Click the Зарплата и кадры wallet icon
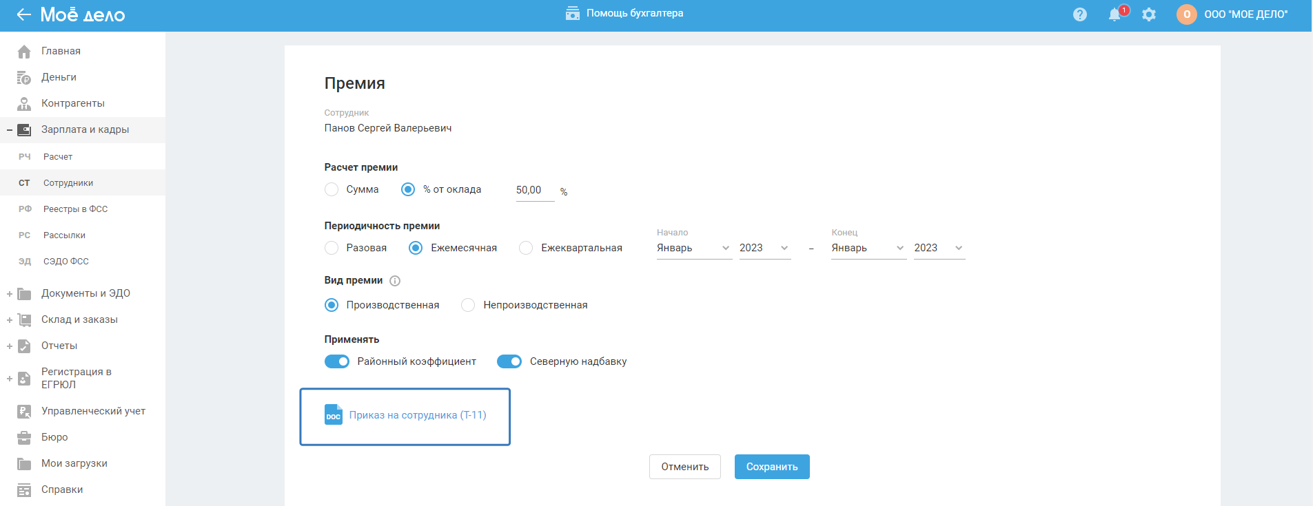Image resolution: width=1313 pixels, height=506 pixels. tap(24, 130)
